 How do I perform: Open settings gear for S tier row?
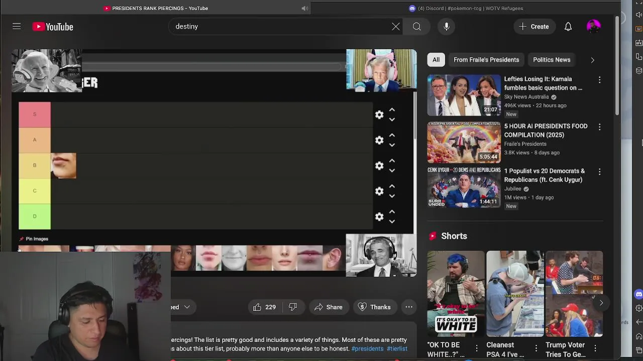pyautogui.click(x=379, y=115)
